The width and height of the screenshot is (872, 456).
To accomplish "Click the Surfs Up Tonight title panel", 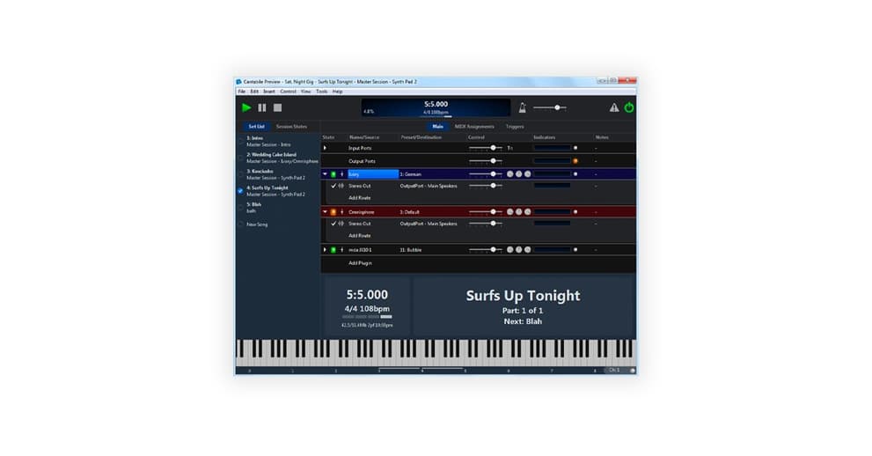I will click(524, 307).
